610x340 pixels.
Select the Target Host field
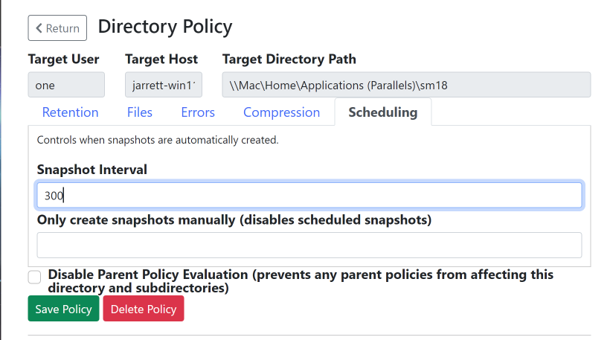tap(163, 85)
